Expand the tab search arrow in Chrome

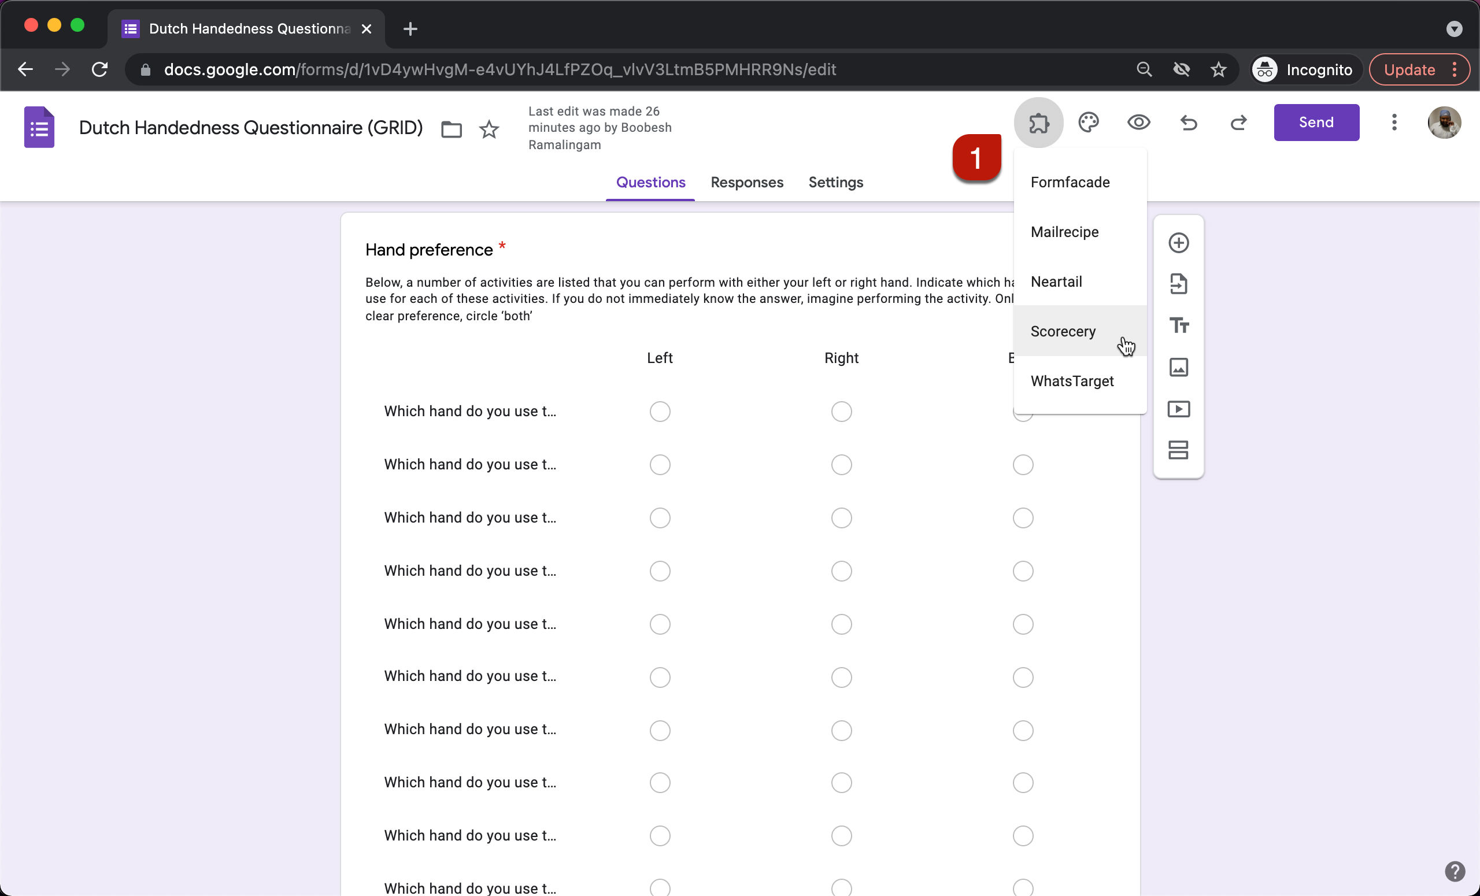point(1453,29)
